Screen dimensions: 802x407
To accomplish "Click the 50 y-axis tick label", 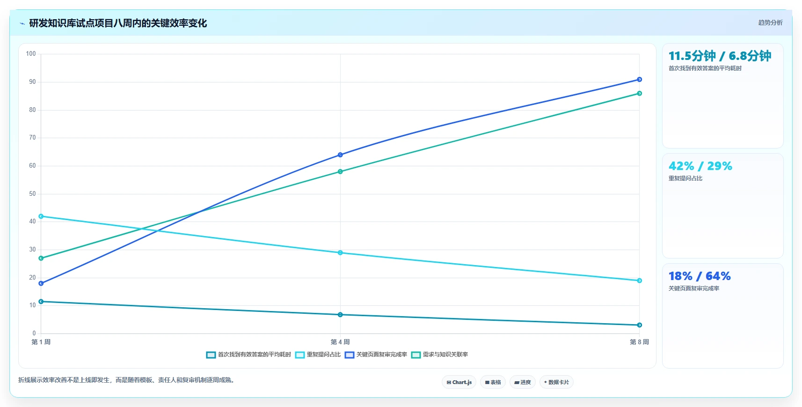I will tap(32, 193).
